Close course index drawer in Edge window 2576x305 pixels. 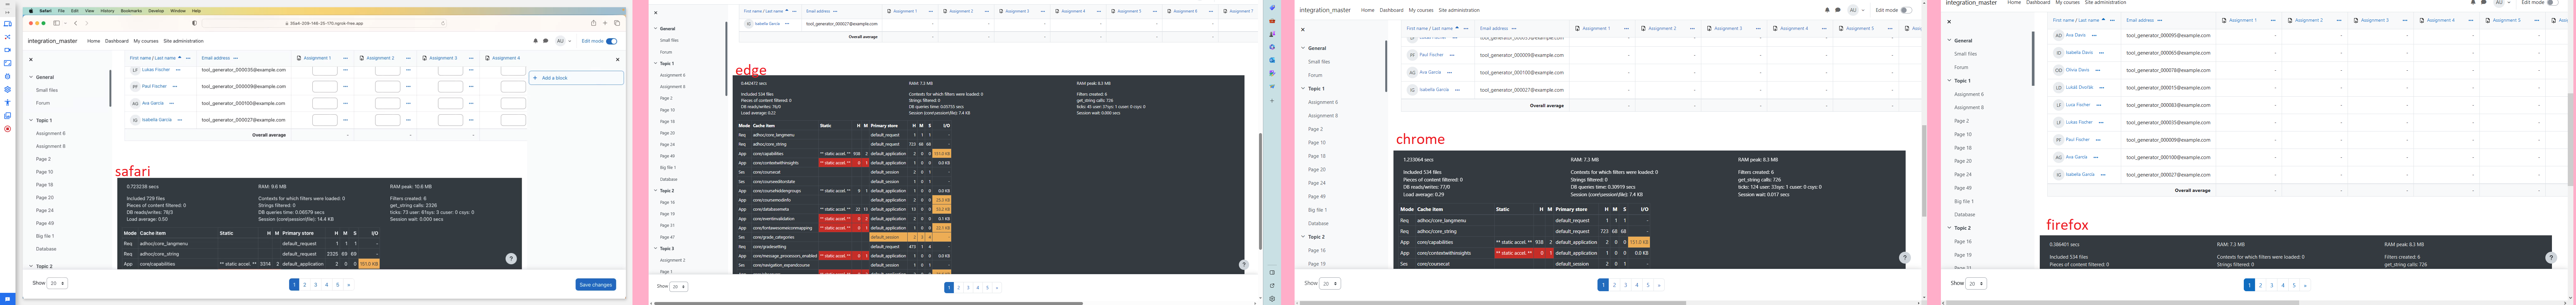[656, 13]
